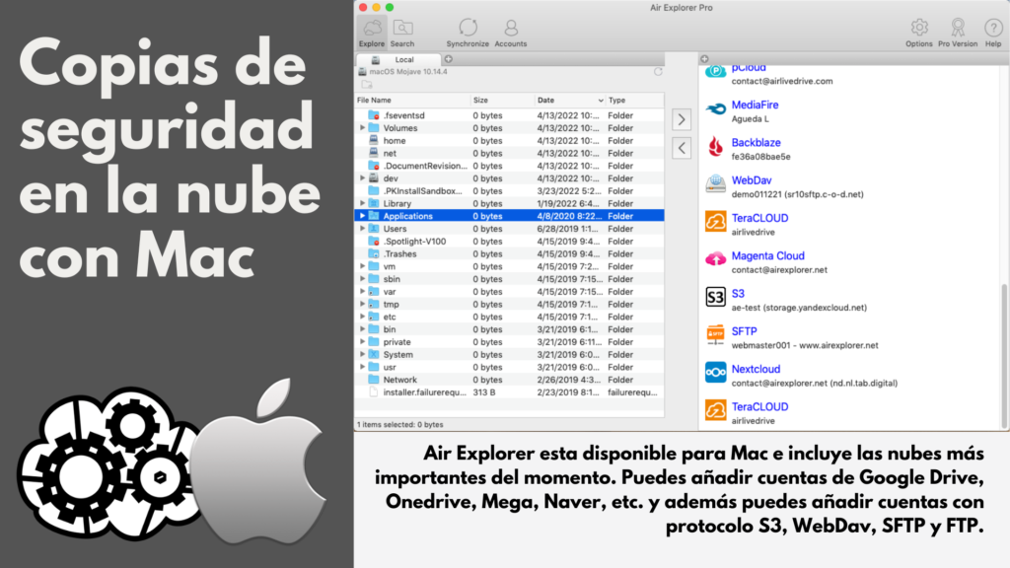This screenshot has height=568, width=1010.
Task: Sort by Type column header
Action: coord(634,101)
